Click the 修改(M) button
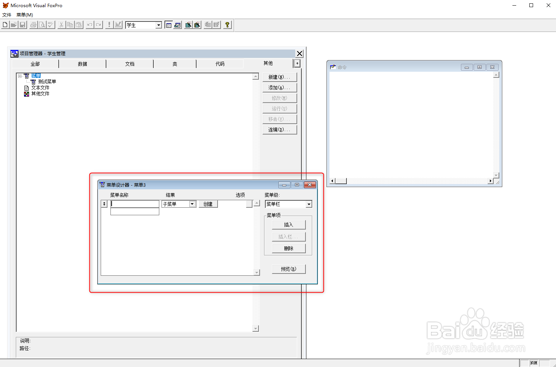The height and width of the screenshot is (367, 556). pyautogui.click(x=280, y=98)
